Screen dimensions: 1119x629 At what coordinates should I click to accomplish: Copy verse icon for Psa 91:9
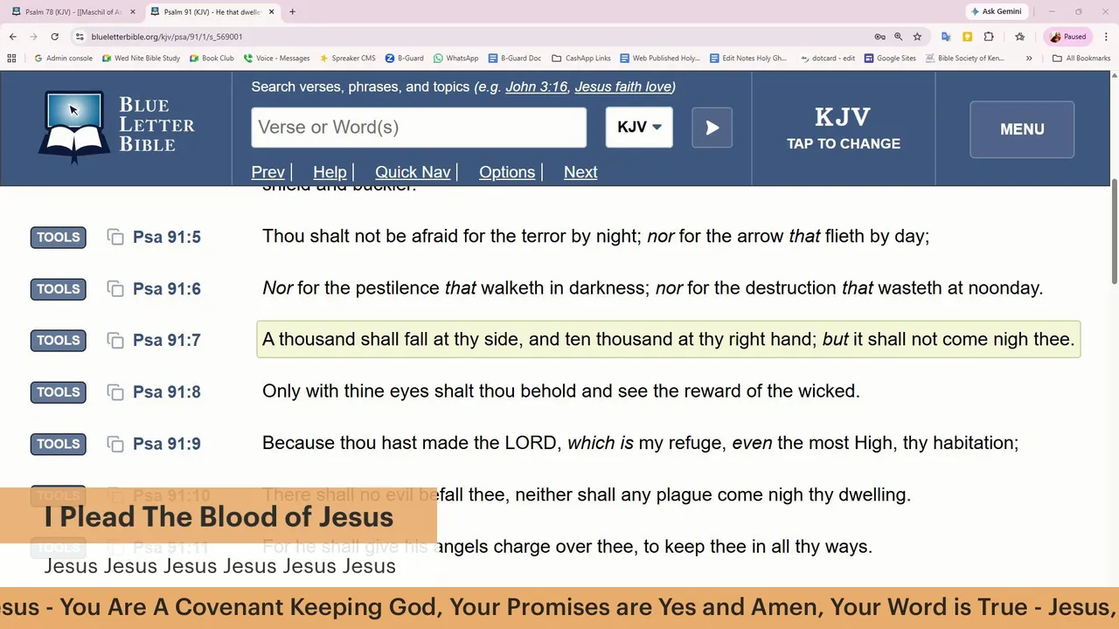(x=115, y=444)
